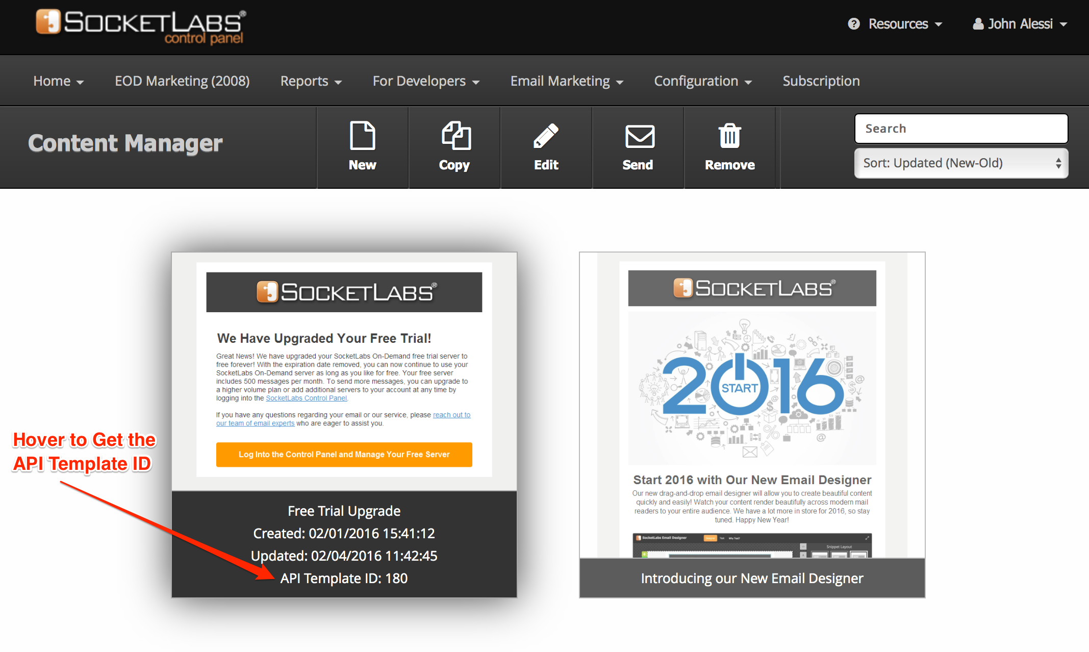Screen dimensions: 1089x652
Task: Open the John Alessi account dropdown
Action: pyautogui.click(x=1020, y=24)
